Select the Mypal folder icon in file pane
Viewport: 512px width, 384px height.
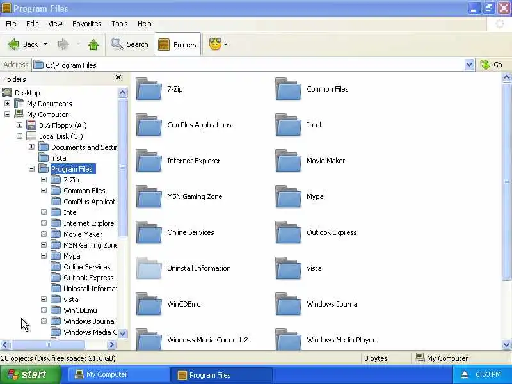(x=288, y=196)
